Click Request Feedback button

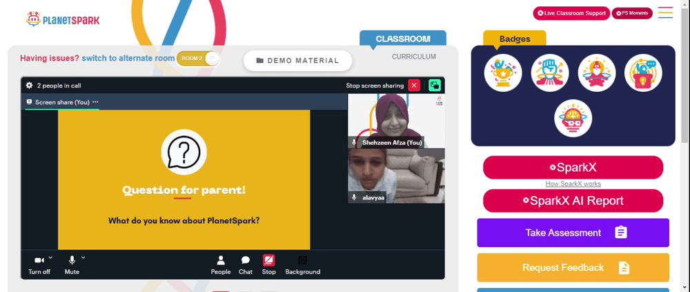(x=573, y=267)
